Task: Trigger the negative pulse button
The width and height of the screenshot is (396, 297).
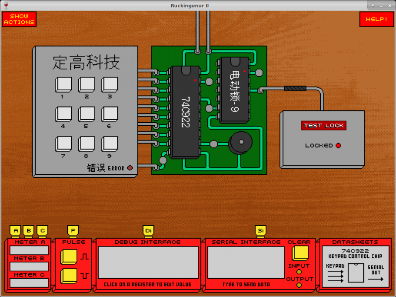Action: 68,275
